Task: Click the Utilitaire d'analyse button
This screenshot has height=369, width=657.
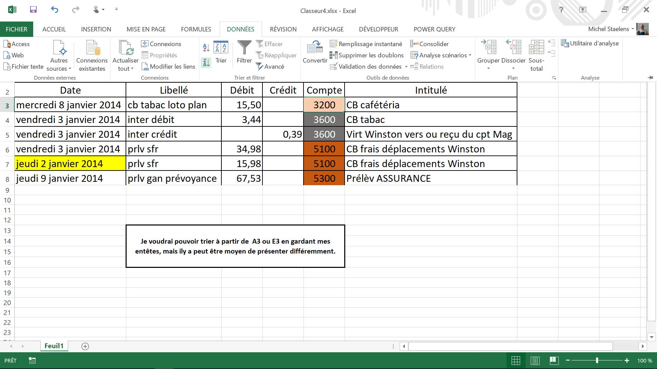Action: (590, 43)
